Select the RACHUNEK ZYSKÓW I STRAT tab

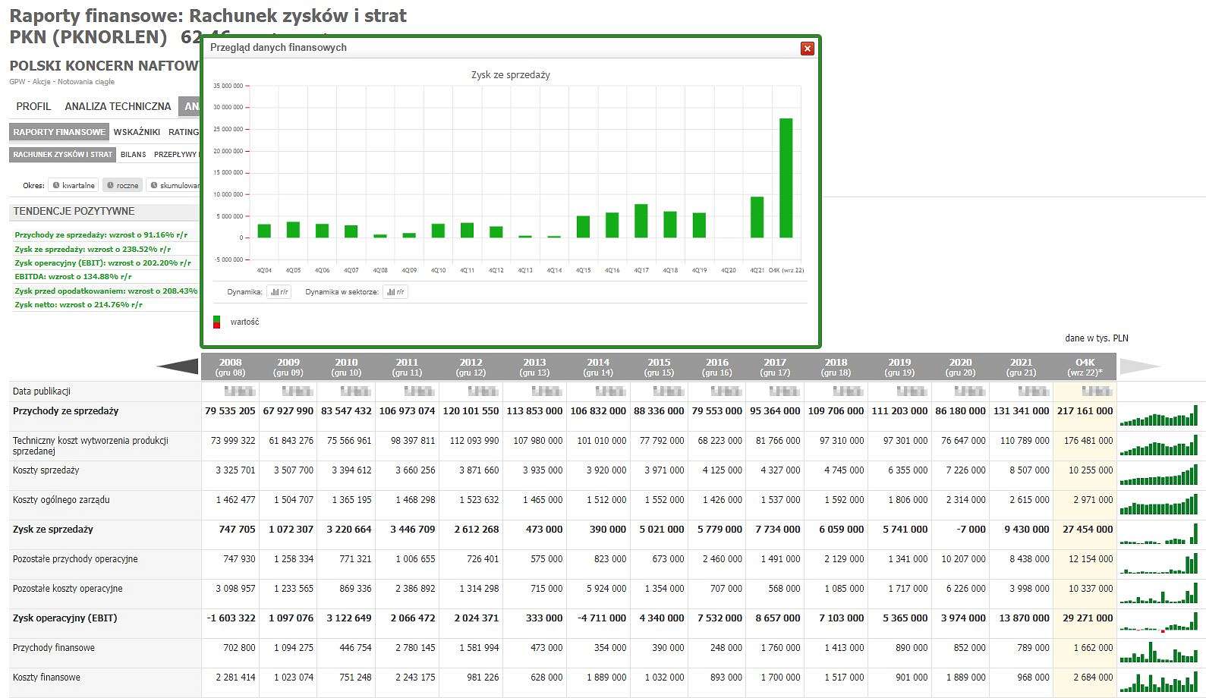coord(62,154)
